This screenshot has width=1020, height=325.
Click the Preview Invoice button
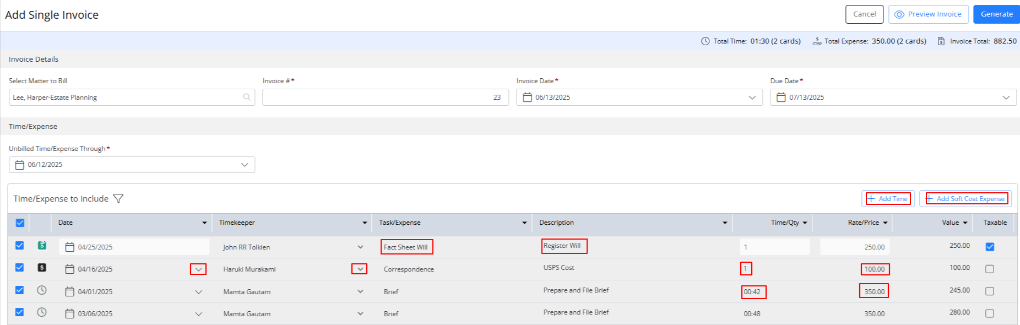pos(928,14)
